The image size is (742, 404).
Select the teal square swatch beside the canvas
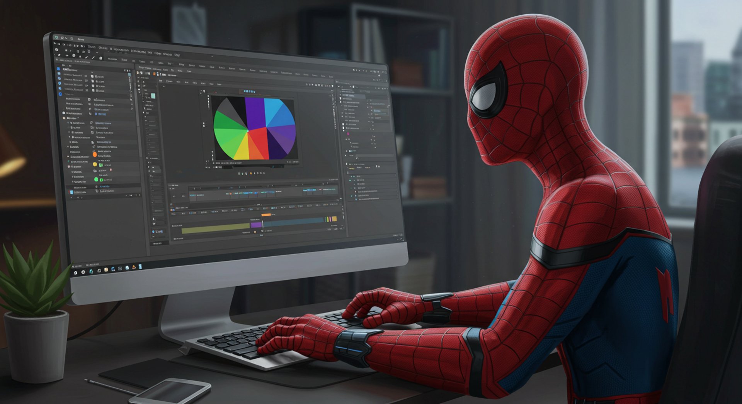pos(153,96)
